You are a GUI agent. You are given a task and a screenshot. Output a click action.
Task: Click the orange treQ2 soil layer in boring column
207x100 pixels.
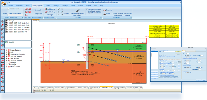[x=139, y=73]
